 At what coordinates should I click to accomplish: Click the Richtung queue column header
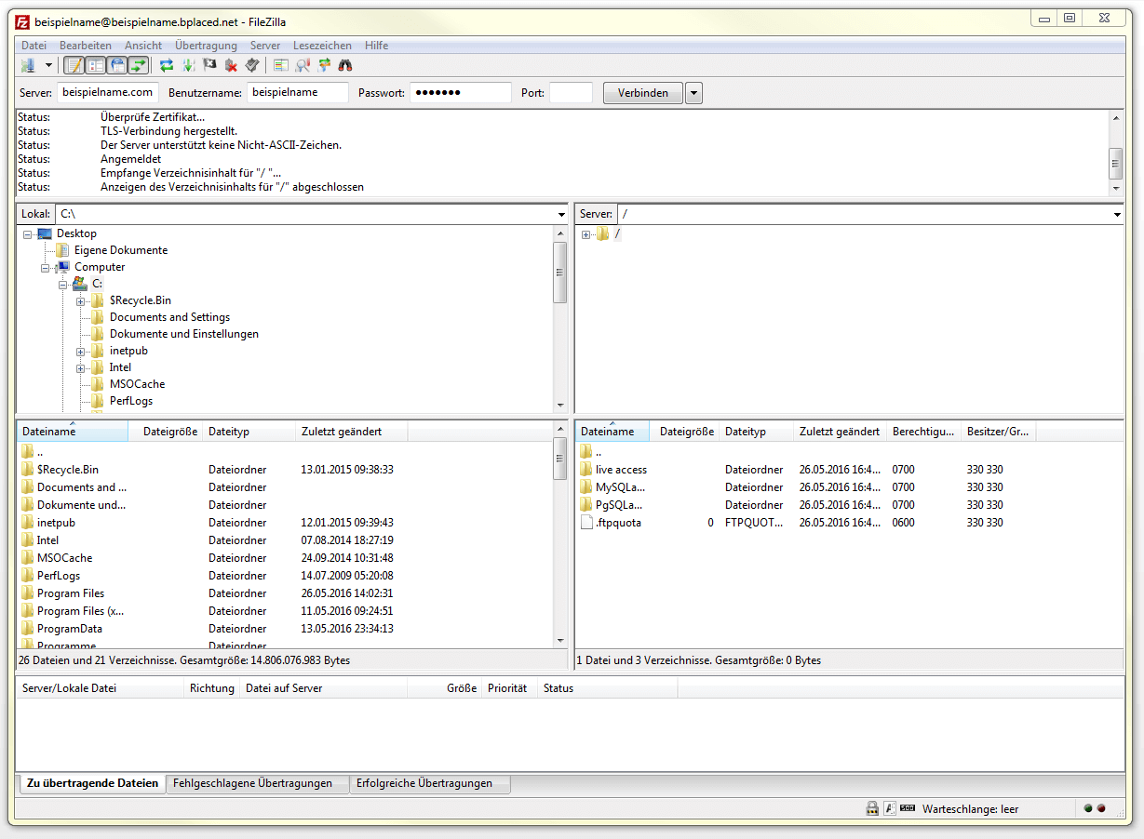coord(211,688)
